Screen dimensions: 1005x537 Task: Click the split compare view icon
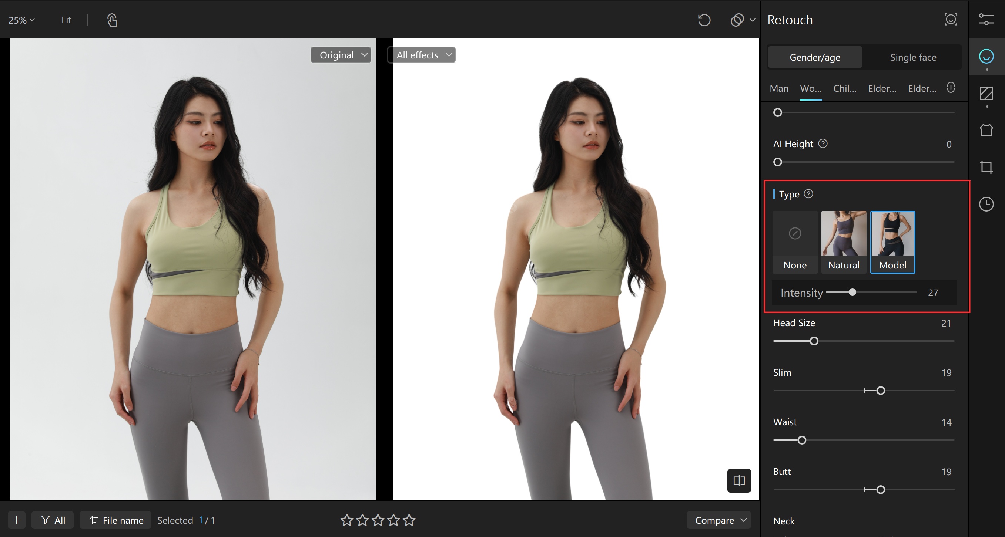[738, 480]
